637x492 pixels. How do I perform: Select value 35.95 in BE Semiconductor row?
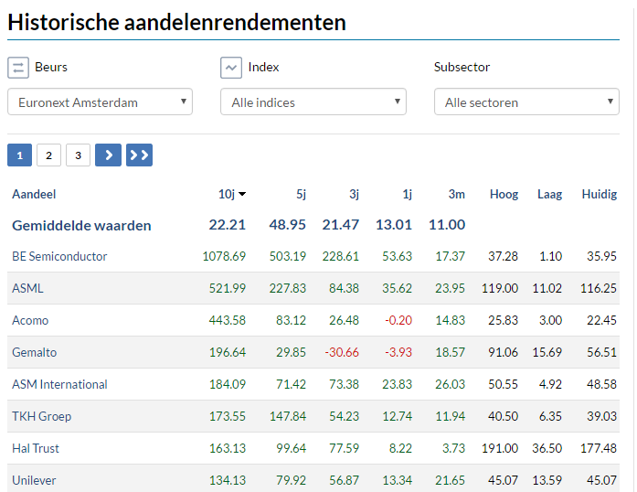tap(601, 256)
